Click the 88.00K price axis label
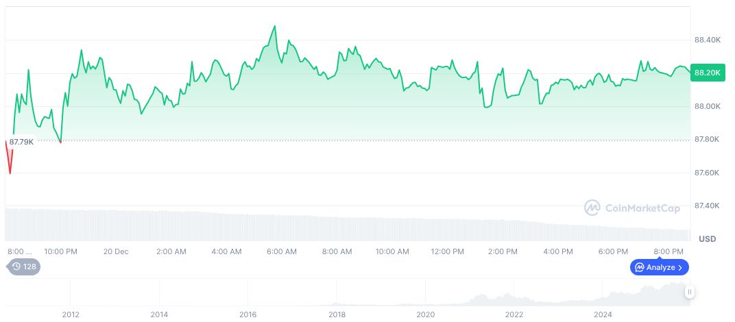Image resolution: width=735 pixels, height=322 pixels. 708,106
